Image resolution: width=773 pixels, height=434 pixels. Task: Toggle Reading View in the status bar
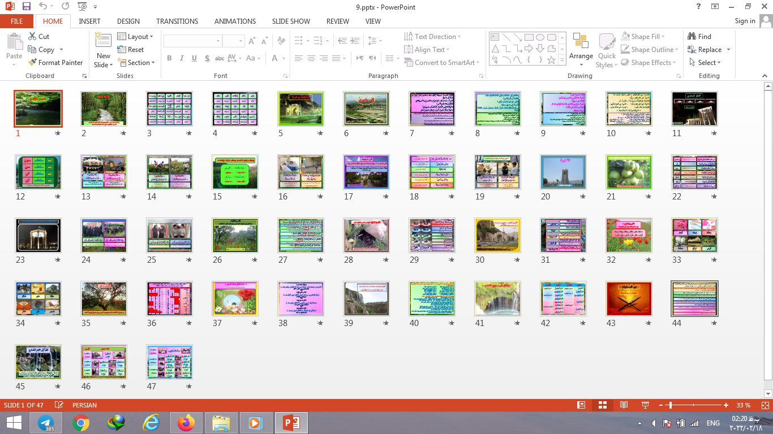click(624, 405)
